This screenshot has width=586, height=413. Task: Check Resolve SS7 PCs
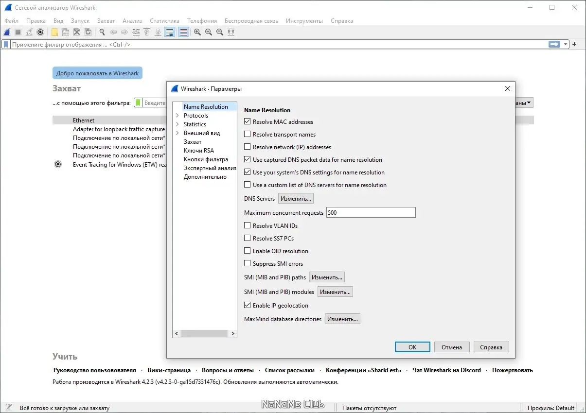[248, 239]
